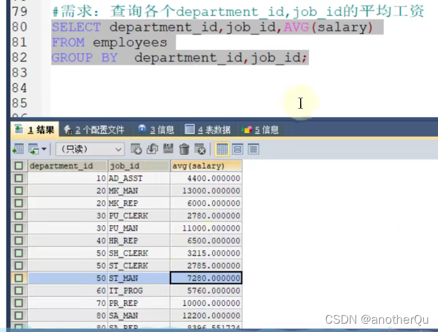Click the MK_MAN job_id cell
Image resolution: width=438 pixels, height=332 pixels.
point(139,191)
